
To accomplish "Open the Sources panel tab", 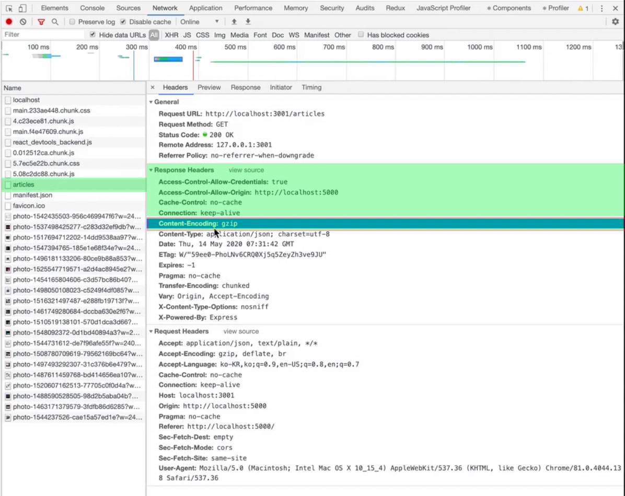I will tap(129, 8).
